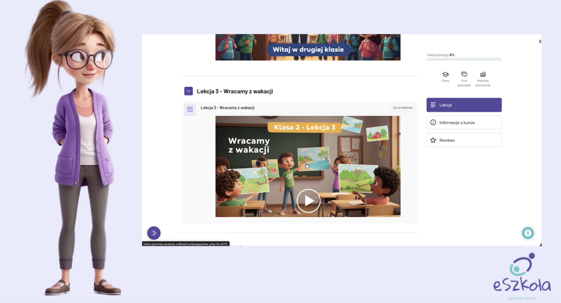Click the Twoje postępy 0% label
The height and width of the screenshot is (303, 561).
click(440, 55)
